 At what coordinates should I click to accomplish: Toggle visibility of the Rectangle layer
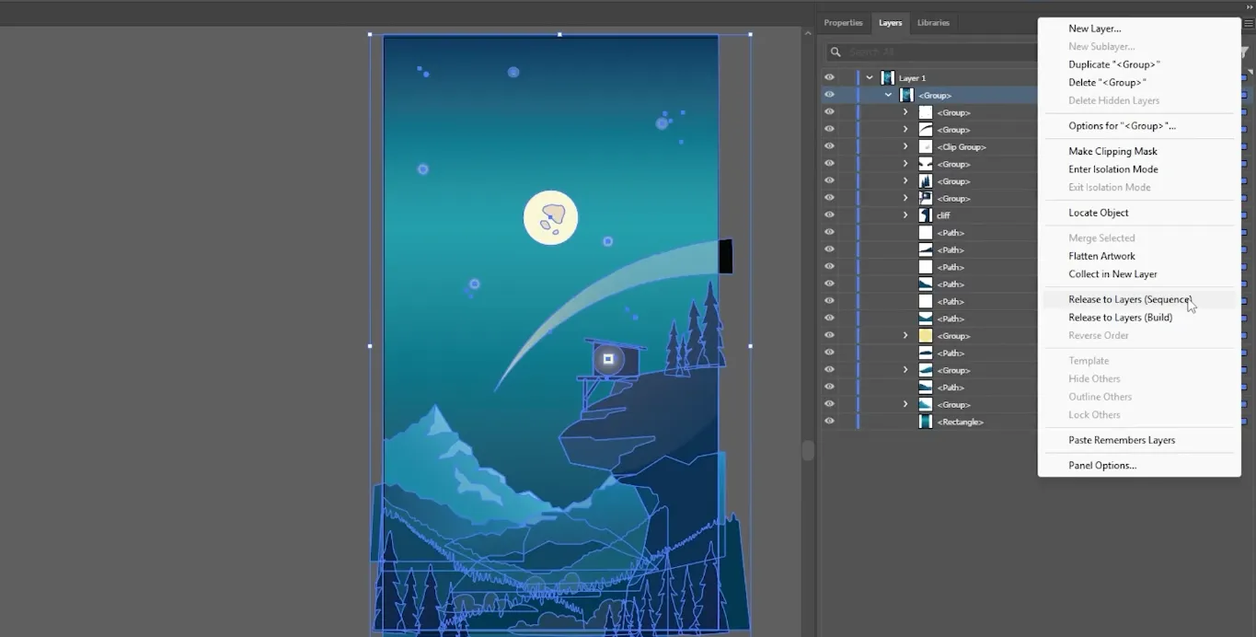tap(829, 422)
